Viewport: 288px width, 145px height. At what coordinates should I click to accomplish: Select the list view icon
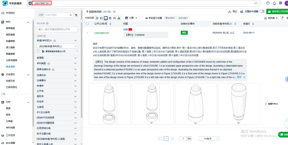tap(97, 18)
